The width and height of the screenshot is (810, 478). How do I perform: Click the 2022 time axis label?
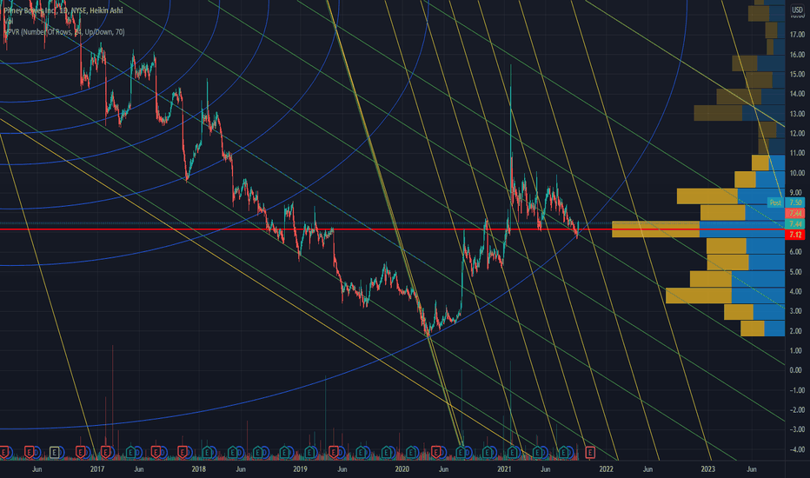coord(606,469)
